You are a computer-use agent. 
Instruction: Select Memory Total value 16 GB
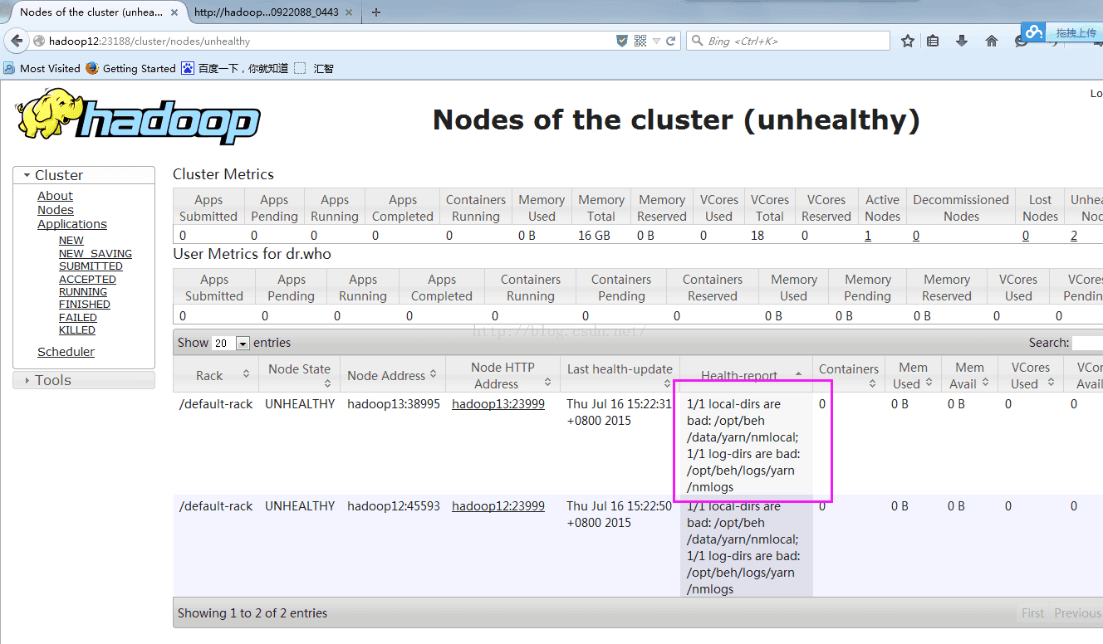click(x=595, y=236)
